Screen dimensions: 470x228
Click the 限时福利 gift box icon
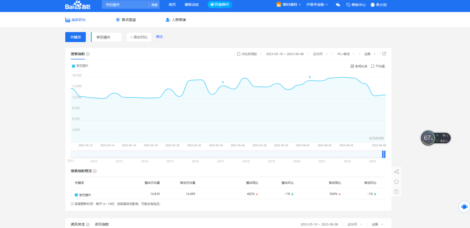279,4
